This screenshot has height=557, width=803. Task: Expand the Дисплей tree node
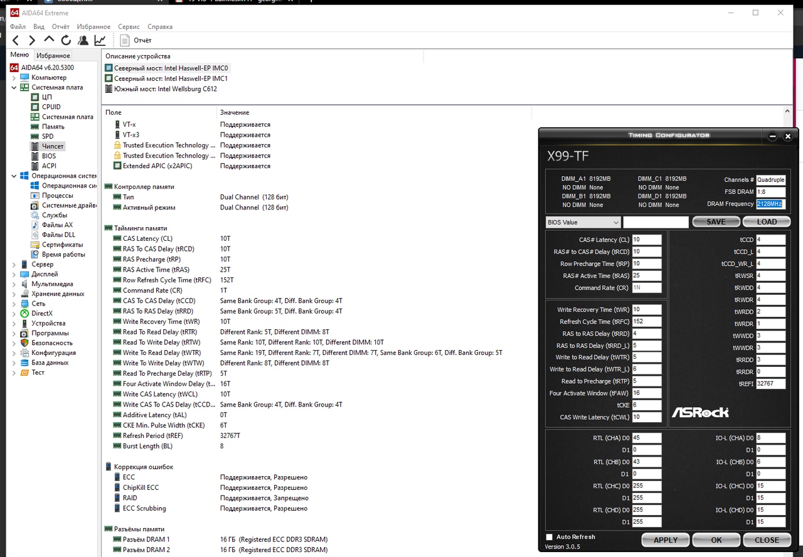(14, 274)
